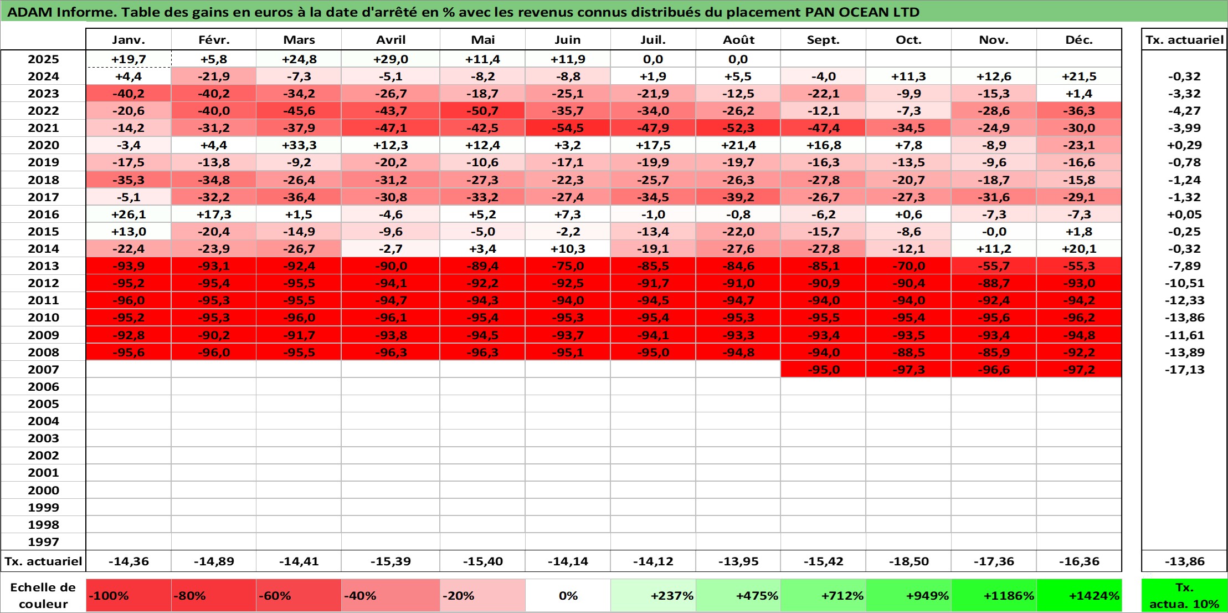Select the +24,8 cell in row 2025

pos(299,59)
